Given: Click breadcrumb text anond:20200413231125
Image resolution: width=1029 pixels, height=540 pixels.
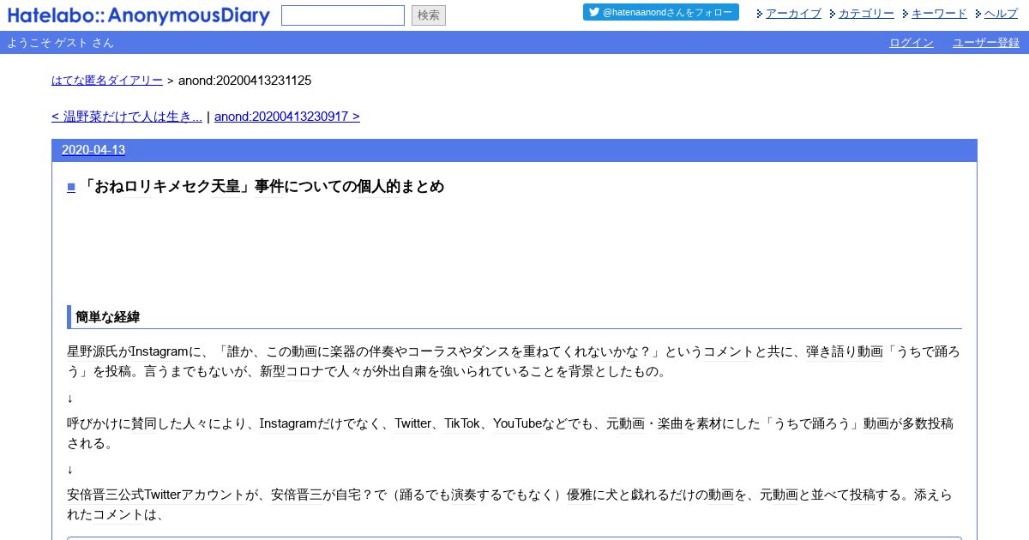Looking at the screenshot, I should pos(244,81).
